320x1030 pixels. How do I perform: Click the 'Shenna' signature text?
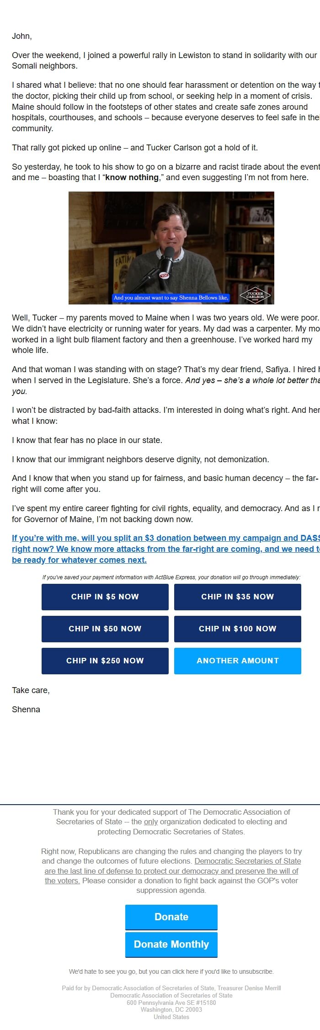[26, 710]
